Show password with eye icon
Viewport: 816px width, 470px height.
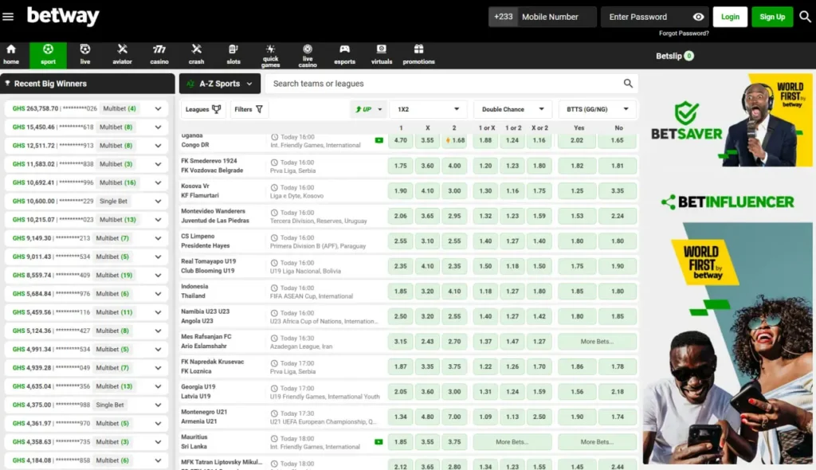(698, 17)
